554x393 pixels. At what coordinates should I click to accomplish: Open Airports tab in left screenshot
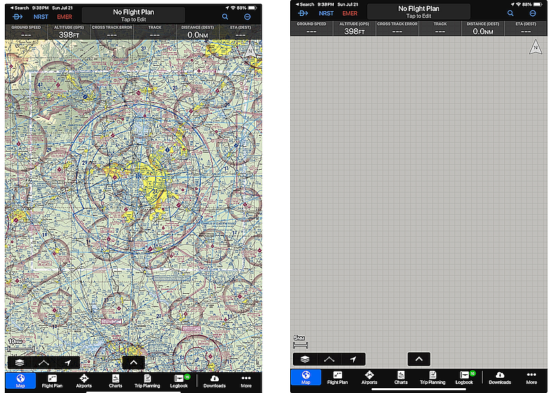[84, 381]
